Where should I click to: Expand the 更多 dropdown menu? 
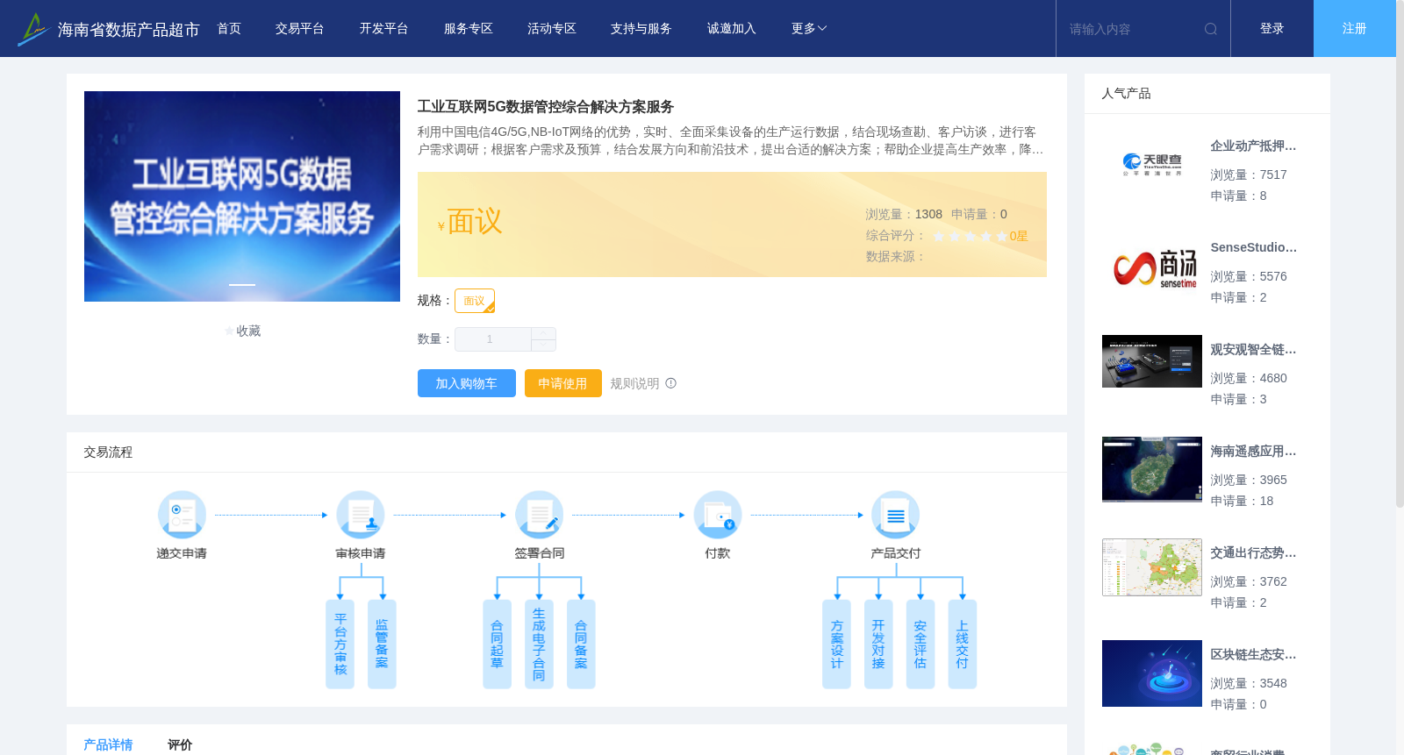tap(809, 29)
